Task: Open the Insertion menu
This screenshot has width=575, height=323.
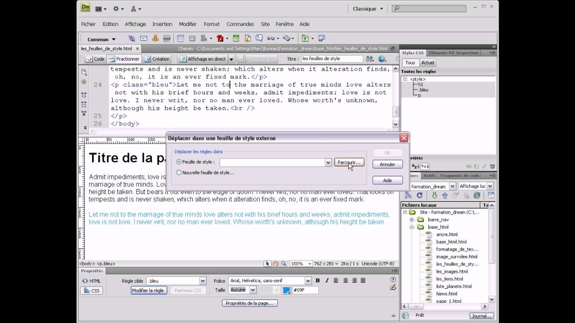Action: (x=162, y=24)
